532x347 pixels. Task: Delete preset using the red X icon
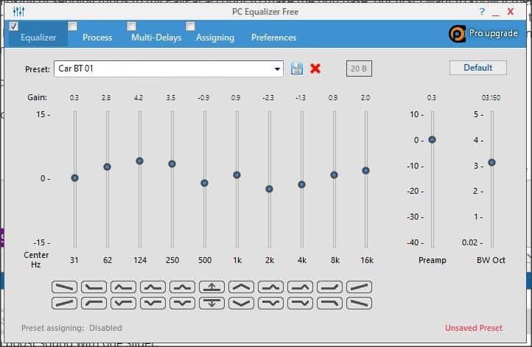pos(315,69)
